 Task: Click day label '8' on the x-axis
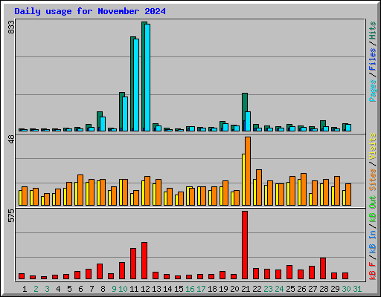103,289
